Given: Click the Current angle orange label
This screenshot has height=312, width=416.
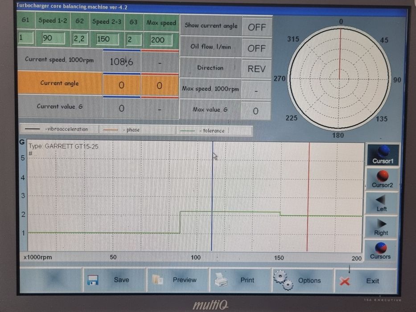Looking at the screenshot, I should coord(60,83).
